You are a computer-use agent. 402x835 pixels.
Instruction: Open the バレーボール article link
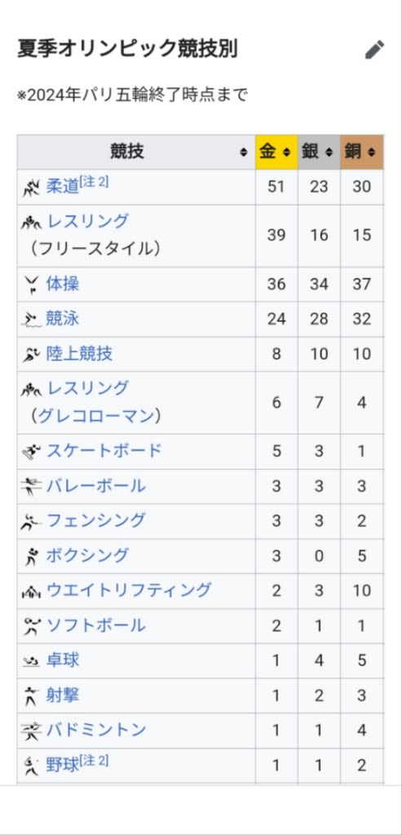click(x=96, y=486)
